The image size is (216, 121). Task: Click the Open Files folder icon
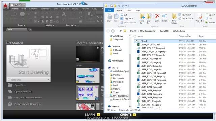10,85
